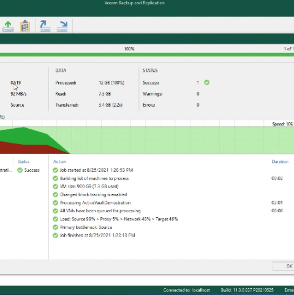Select 'All VMs have been queued' row
The height and width of the screenshot is (295, 294).
pyautogui.click(x=173, y=211)
